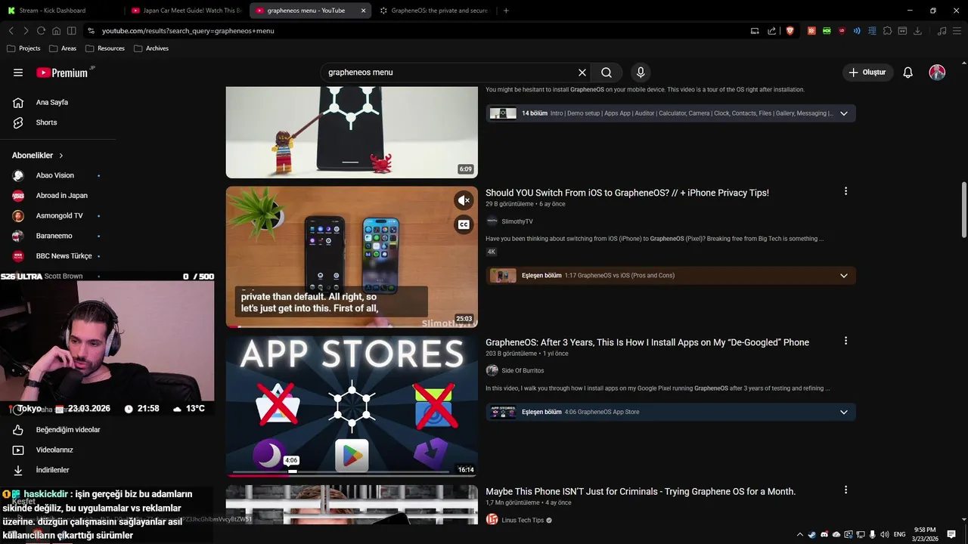Image resolution: width=968 pixels, height=544 pixels.
Task: Start voice search with microphone icon
Action: pyautogui.click(x=641, y=73)
